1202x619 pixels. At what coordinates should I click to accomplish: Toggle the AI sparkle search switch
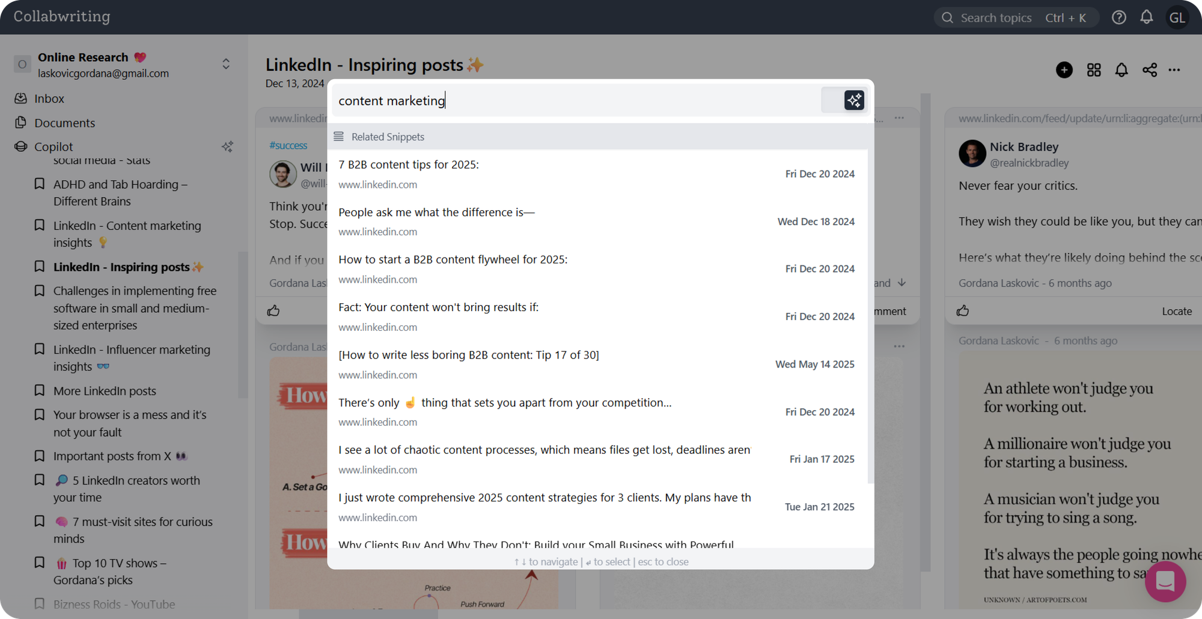pos(844,100)
